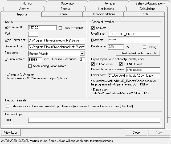Focus the Web Server path field

point(56,40)
